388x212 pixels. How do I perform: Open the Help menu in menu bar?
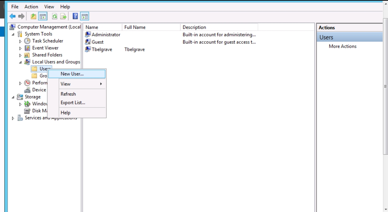pyautogui.click(x=65, y=7)
